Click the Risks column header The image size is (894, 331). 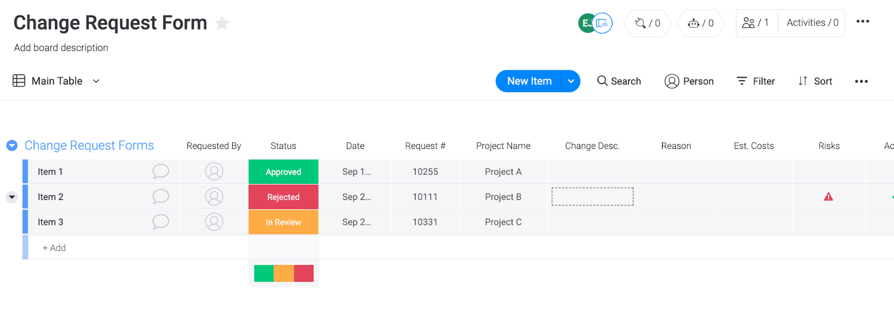point(829,146)
